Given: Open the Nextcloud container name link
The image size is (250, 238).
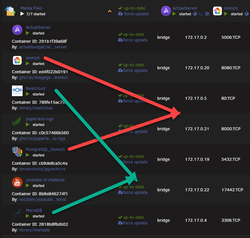Looking at the screenshot, I should (36, 89).
